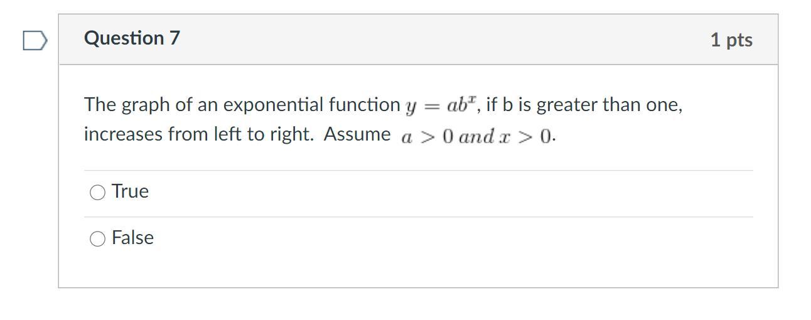Click the phrase "increases from left to right"
Screen dimensions: 811x320
coord(198,134)
